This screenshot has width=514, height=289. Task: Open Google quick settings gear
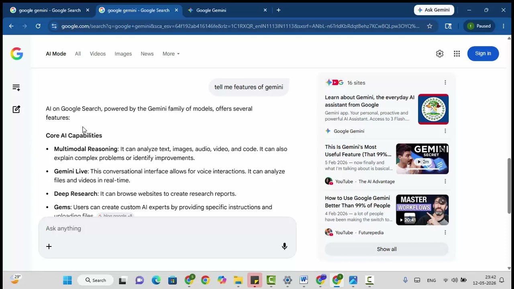[440, 54]
